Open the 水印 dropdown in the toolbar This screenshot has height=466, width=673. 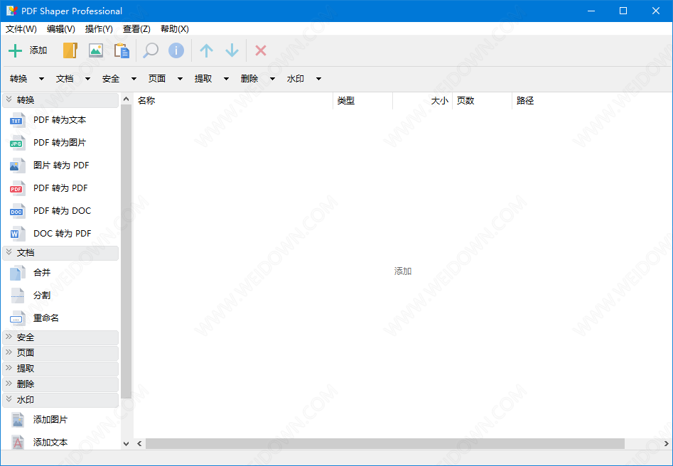pyautogui.click(x=303, y=79)
